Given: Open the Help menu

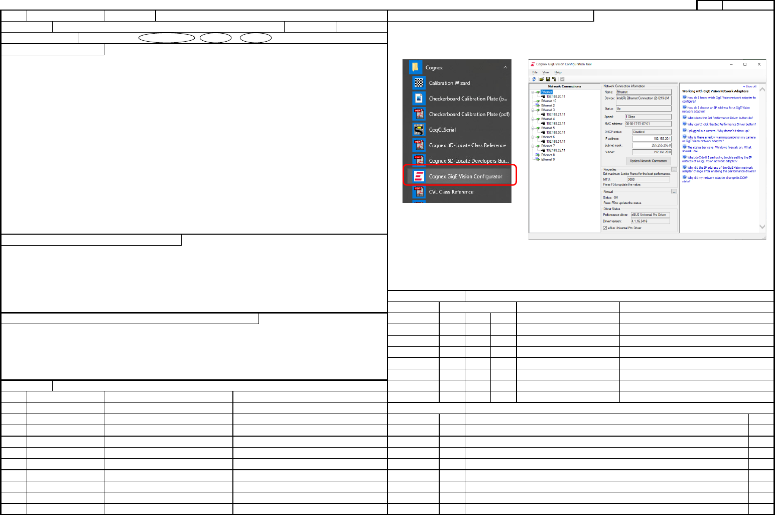Looking at the screenshot, I should click(558, 72).
